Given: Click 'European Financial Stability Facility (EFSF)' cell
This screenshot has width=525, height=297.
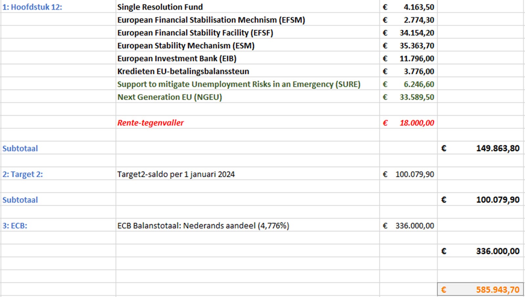Looking at the screenshot, I should pyautogui.click(x=248, y=32).
